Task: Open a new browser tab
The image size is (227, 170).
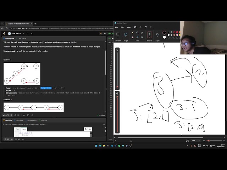Action: pos(35,24)
